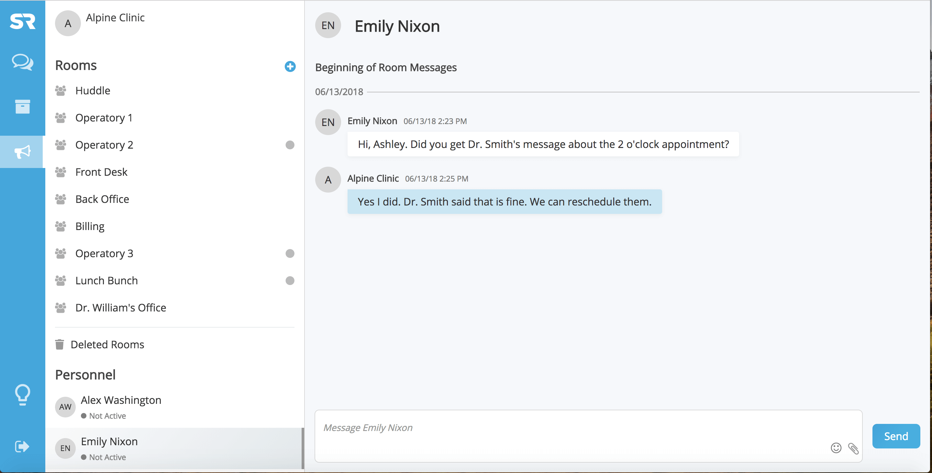Select the Front Desk room
Image resolution: width=932 pixels, height=473 pixels.
coord(101,172)
